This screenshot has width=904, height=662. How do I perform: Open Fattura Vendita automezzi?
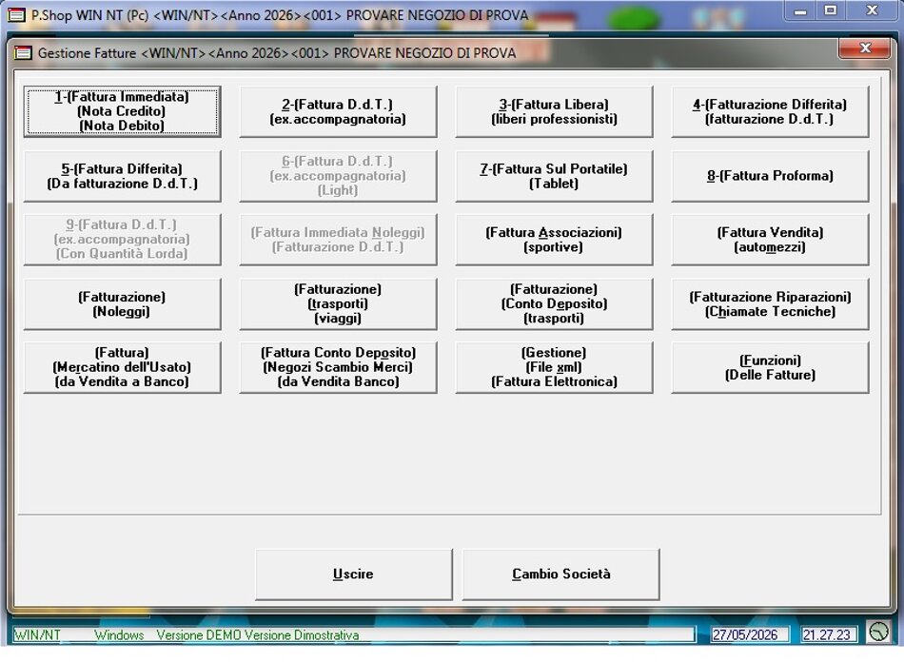click(770, 240)
